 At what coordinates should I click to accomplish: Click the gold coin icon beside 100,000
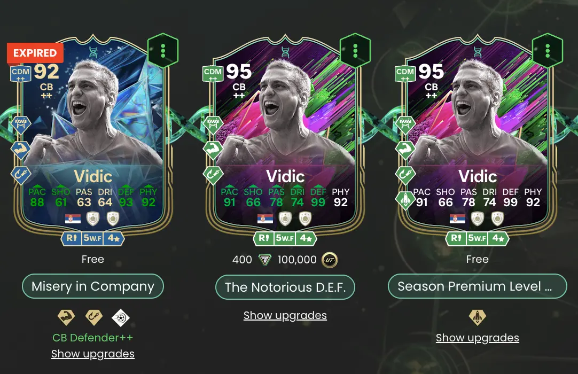[329, 260]
